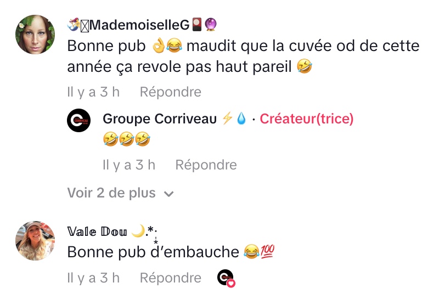Screen dimensions: 439x294
Task: Reply to Groupe Corriveau's emoji comment
Action: (x=206, y=165)
